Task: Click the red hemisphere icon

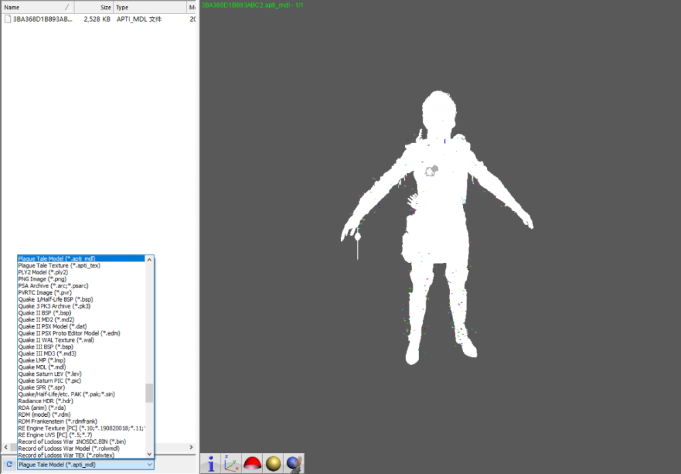Action: click(253, 464)
